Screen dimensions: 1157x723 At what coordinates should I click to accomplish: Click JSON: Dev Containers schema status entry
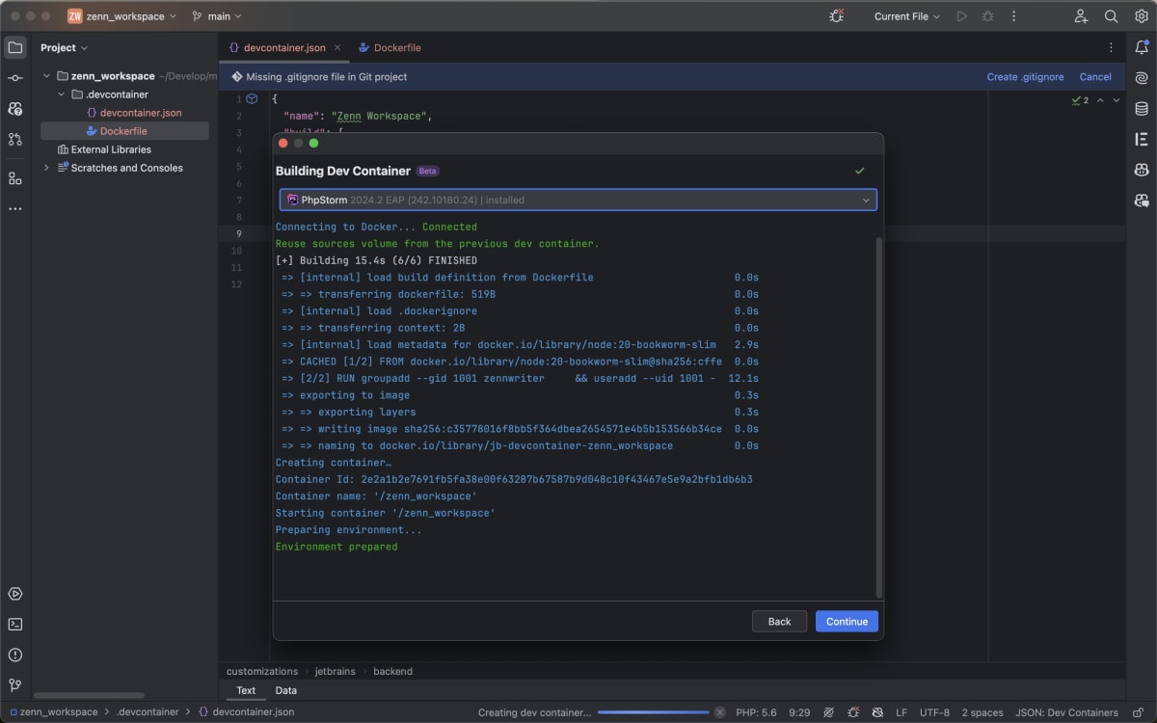click(x=1067, y=712)
